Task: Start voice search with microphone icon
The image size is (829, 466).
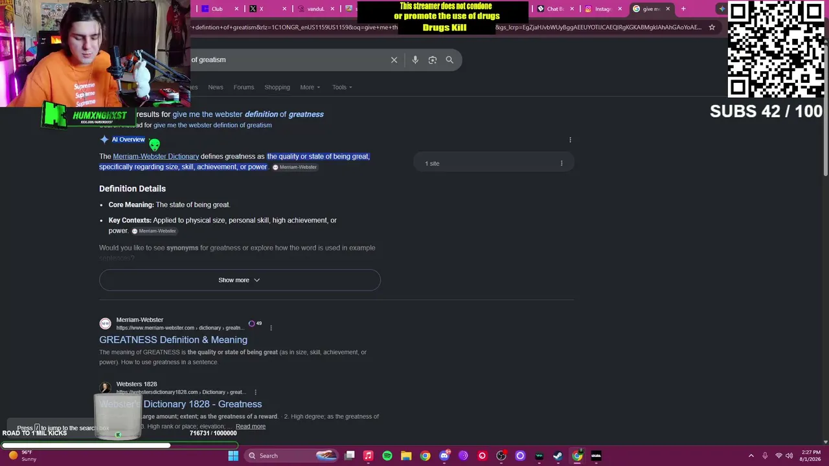Action: [x=415, y=60]
